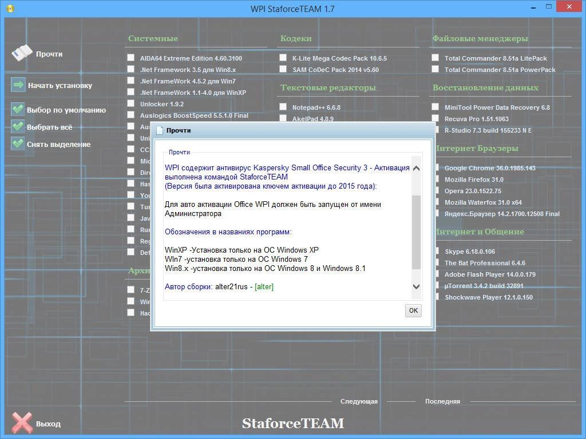
Task: Click Mozilla Waterfox 31.0 x64 entry
Action: point(483,202)
